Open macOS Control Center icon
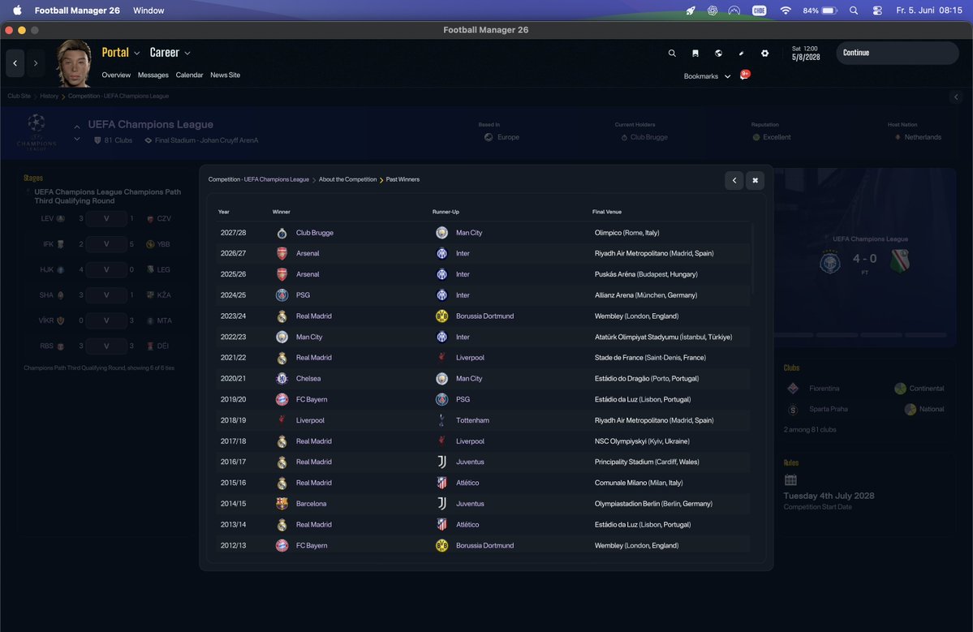The height and width of the screenshot is (632, 973). [876, 11]
